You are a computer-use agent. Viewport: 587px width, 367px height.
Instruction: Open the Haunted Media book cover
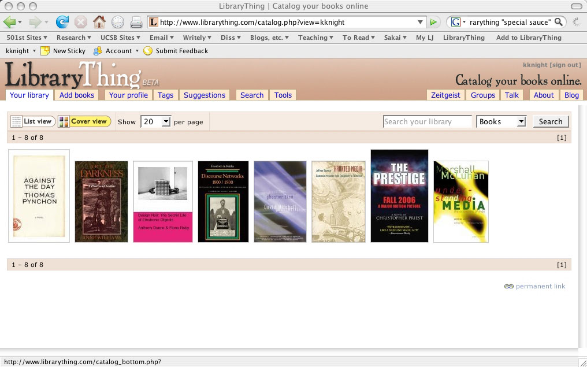[x=339, y=202]
